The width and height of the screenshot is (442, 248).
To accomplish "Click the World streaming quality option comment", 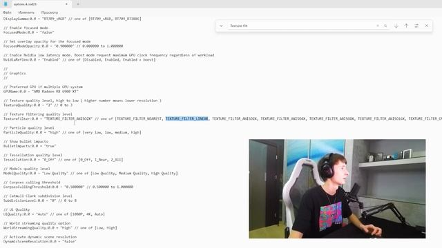I will click(37, 223).
